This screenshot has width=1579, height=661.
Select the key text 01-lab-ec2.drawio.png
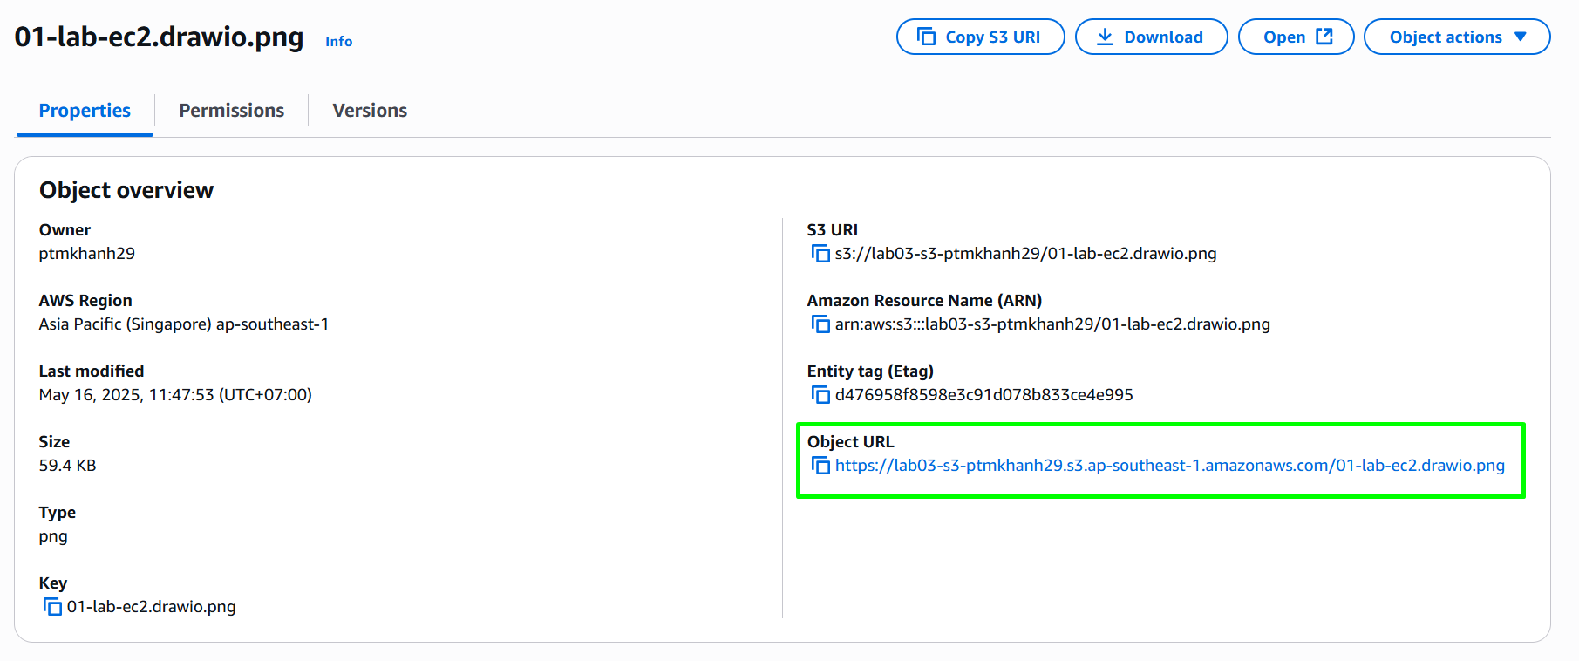point(151,607)
